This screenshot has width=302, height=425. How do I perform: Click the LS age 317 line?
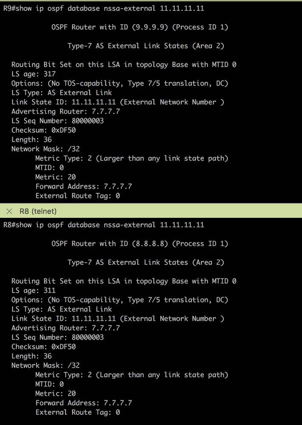(x=33, y=74)
